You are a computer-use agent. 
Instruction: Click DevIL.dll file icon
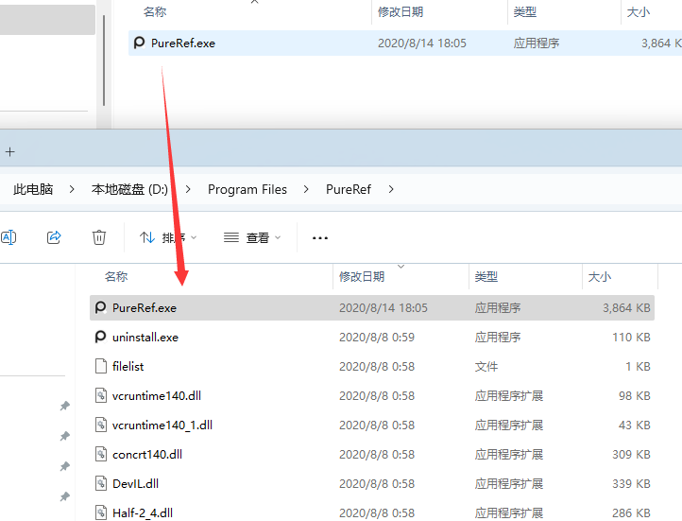[101, 483]
